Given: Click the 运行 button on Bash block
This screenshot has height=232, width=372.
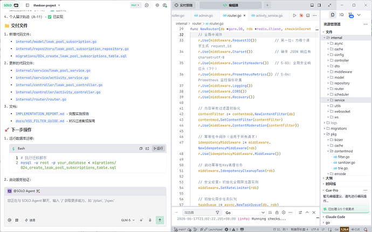Looking at the screenshot, I should 159,149.
